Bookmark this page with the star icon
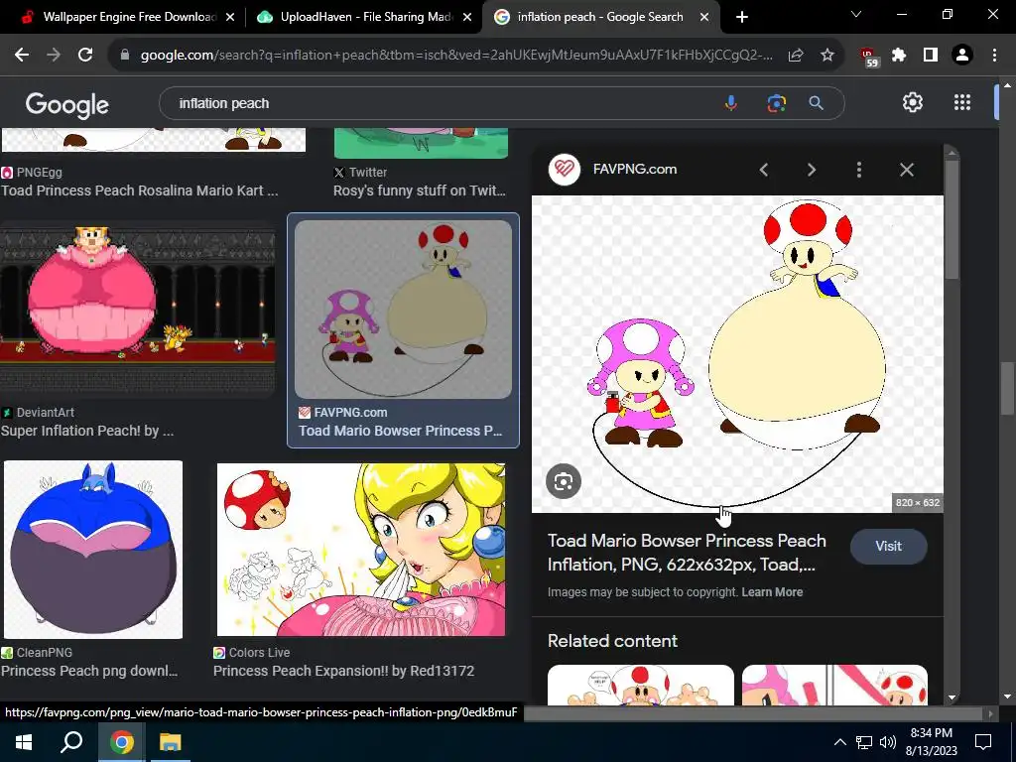 826,56
